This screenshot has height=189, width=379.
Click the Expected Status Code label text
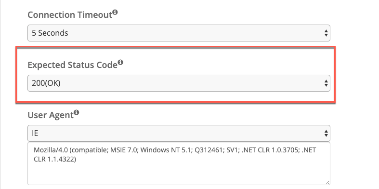click(x=73, y=65)
